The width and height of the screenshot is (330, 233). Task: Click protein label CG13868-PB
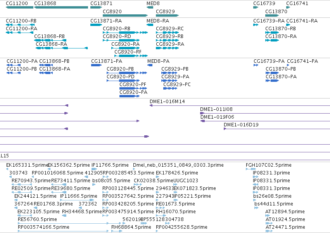click(54, 61)
